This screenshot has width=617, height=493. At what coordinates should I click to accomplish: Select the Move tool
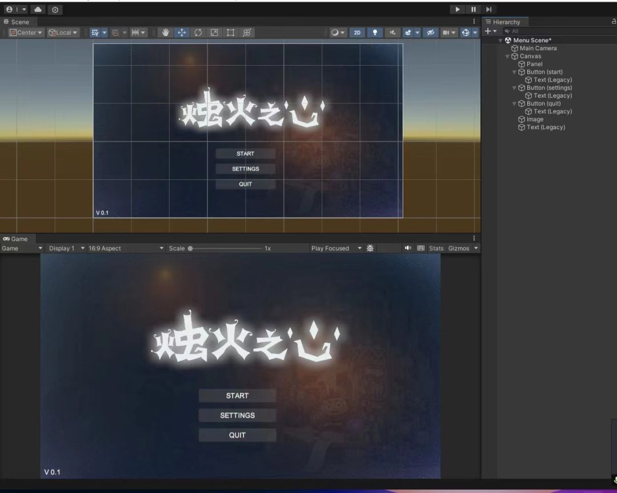[x=182, y=33]
